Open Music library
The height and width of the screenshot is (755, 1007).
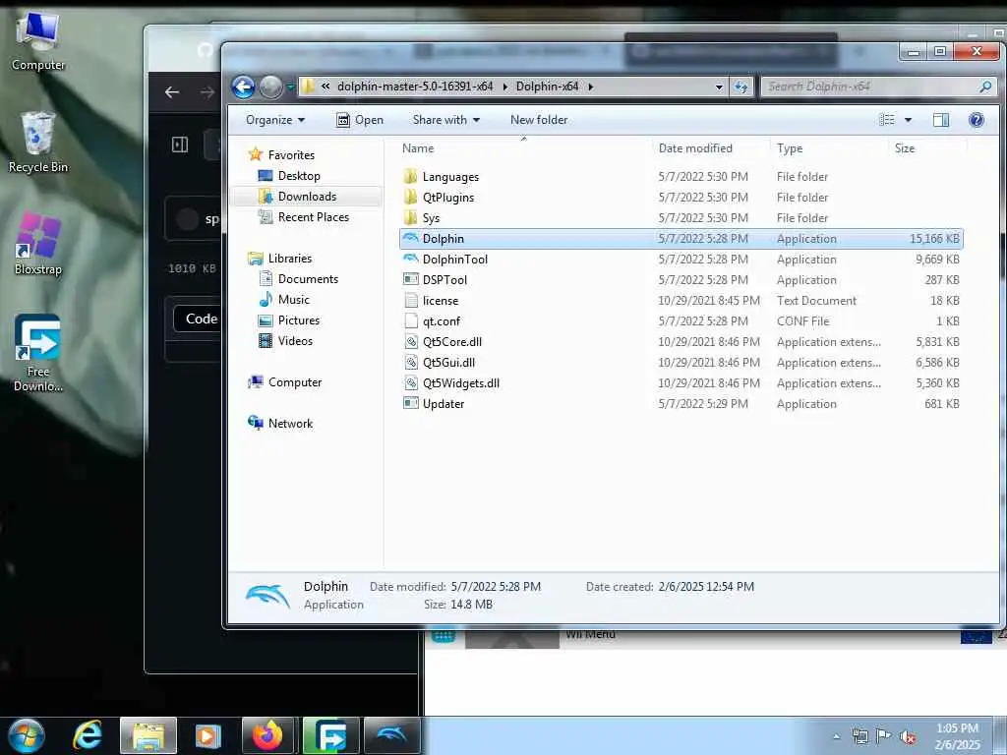(x=293, y=299)
